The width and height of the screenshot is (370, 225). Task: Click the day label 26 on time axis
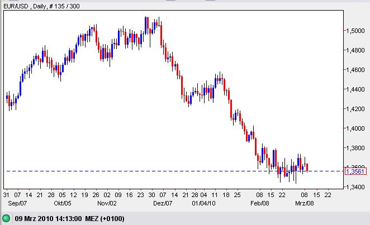click(x=96, y=195)
